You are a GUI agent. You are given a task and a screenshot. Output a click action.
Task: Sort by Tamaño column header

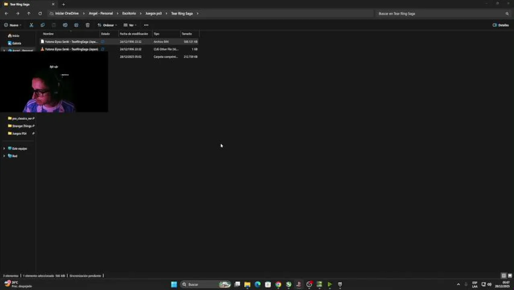click(x=187, y=34)
